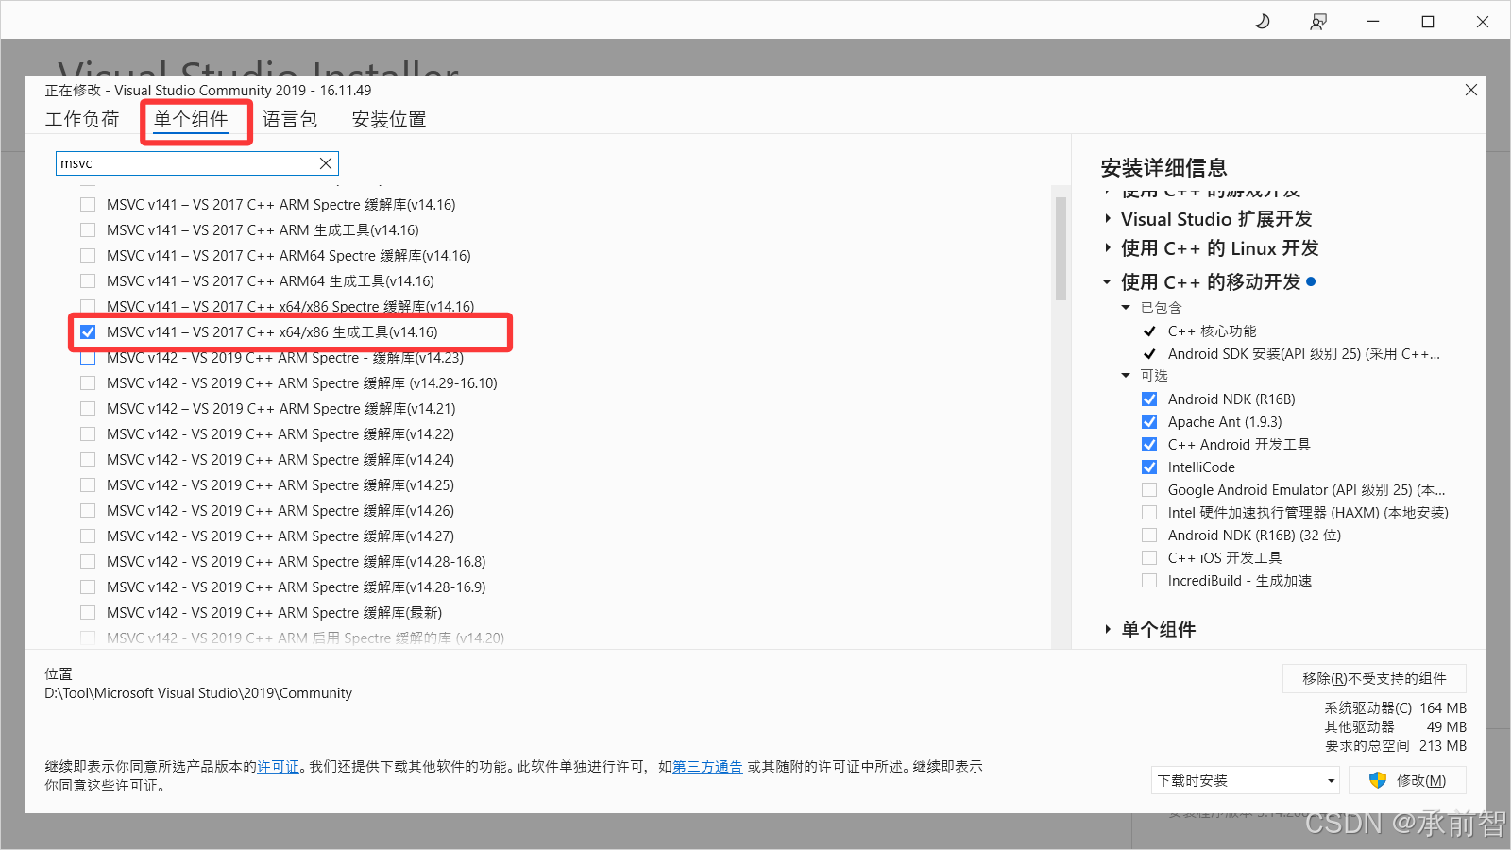Check IncrediBuild - 生成加速 option
1511x850 pixels.
pos(1149,580)
